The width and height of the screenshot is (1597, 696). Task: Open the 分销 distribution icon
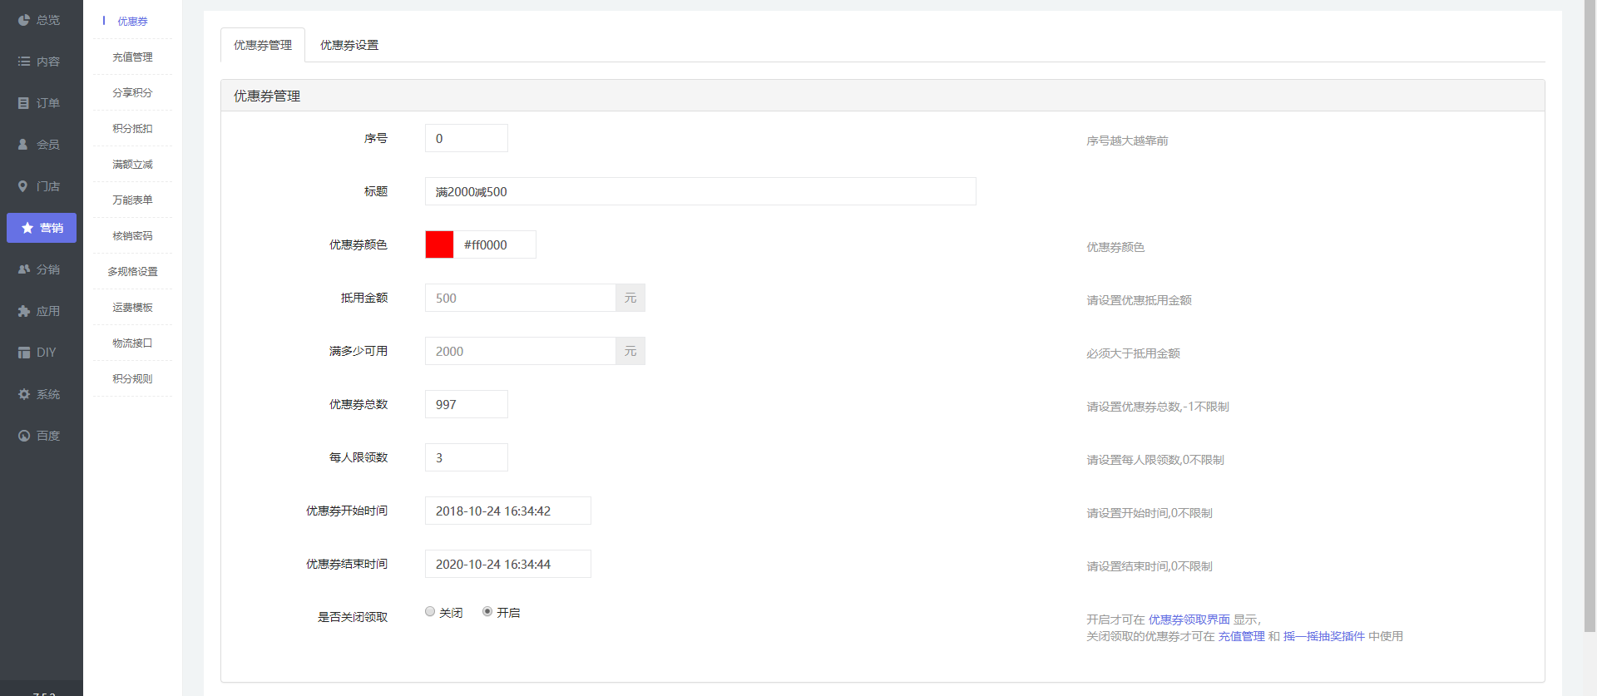(x=24, y=269)
